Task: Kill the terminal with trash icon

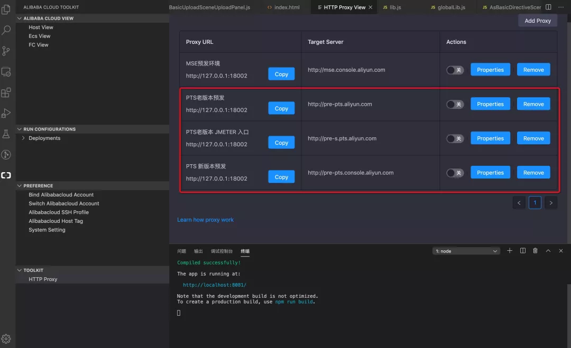Action: coord(535,250)
